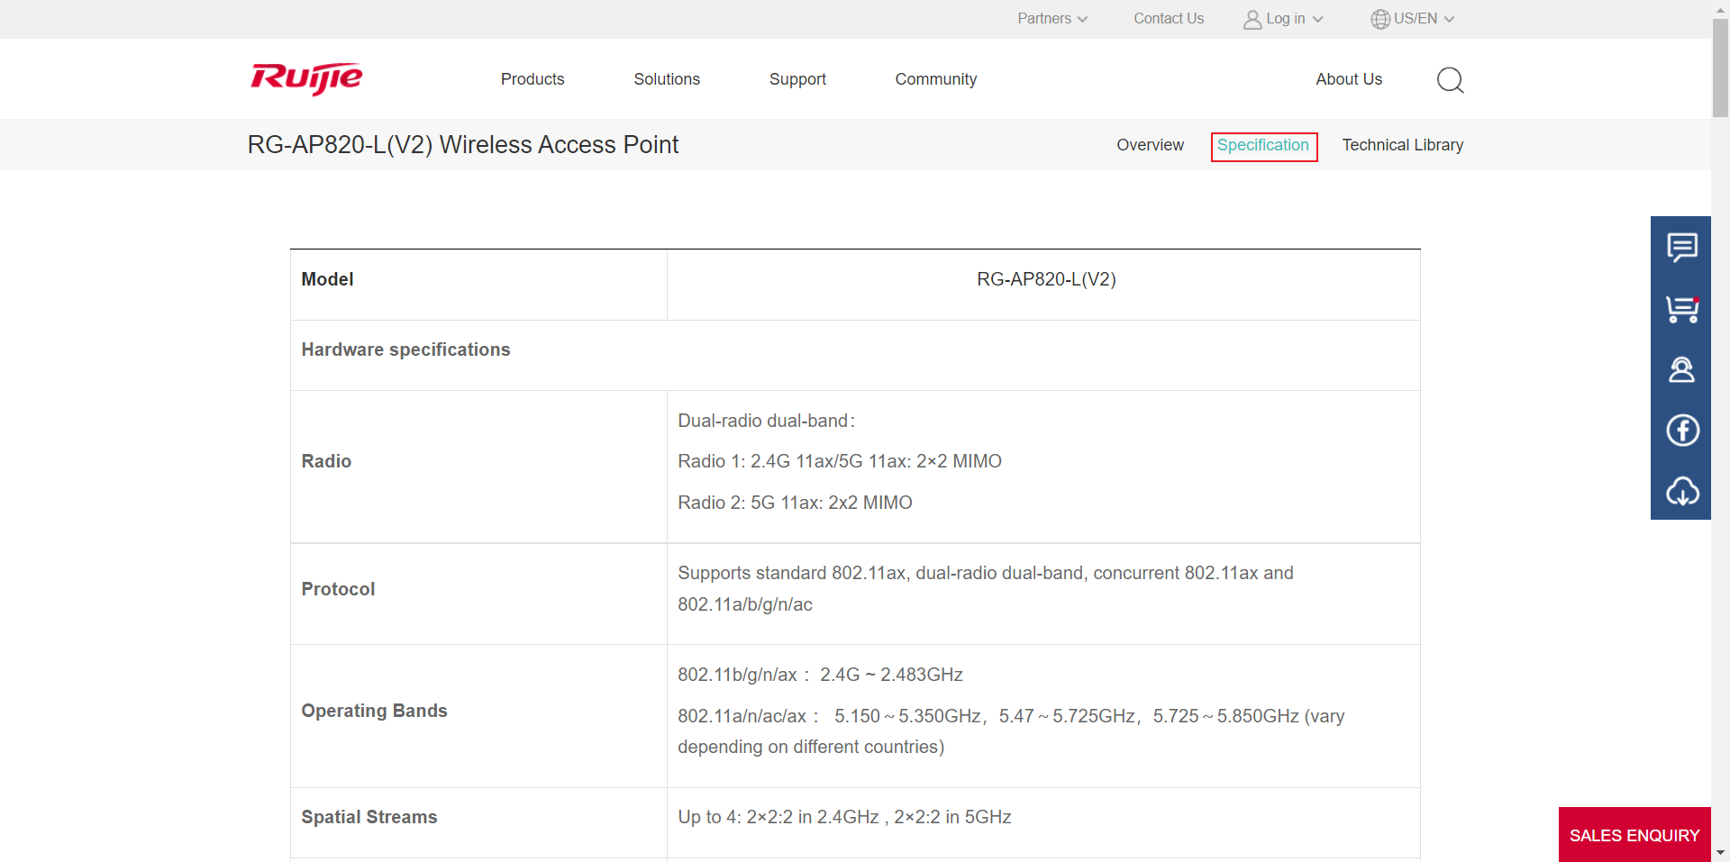The image size is (1730, 862).
Task: Click the '802.11a/n/ac/ax' 5GHz bands text
Action: pyautogui.click(x=1011, y=730)
